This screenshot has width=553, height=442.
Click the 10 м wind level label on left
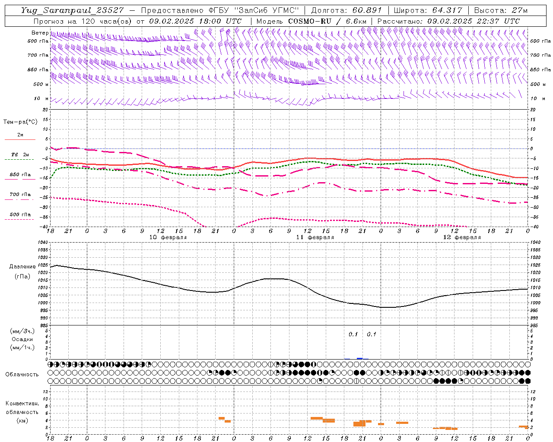pos(41,99)
